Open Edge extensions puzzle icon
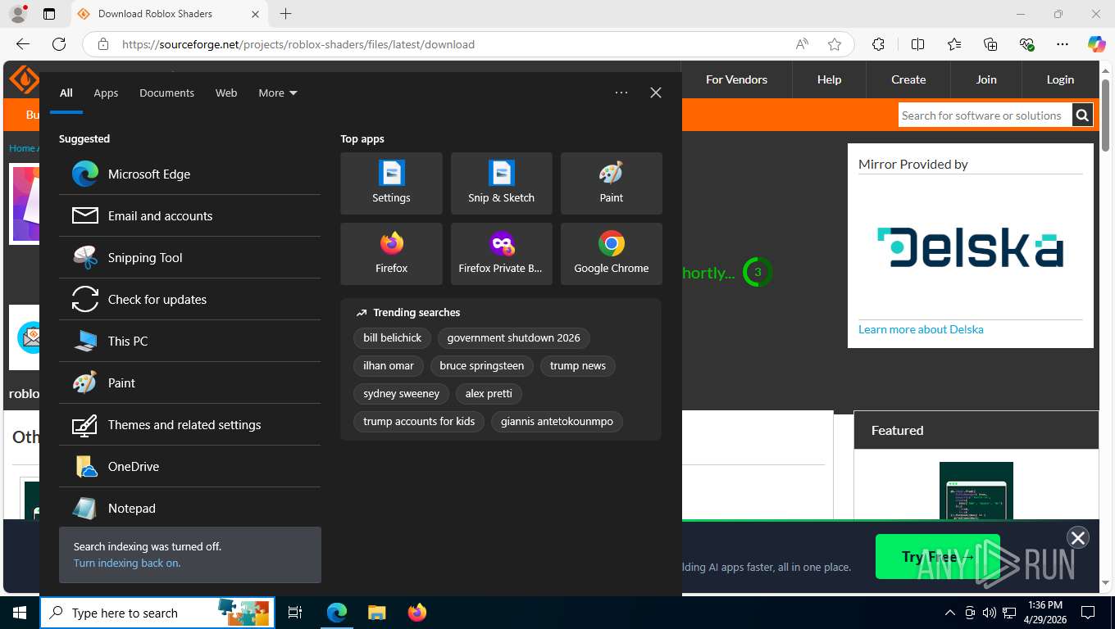 pyautogui.click(x=878, y=44)
